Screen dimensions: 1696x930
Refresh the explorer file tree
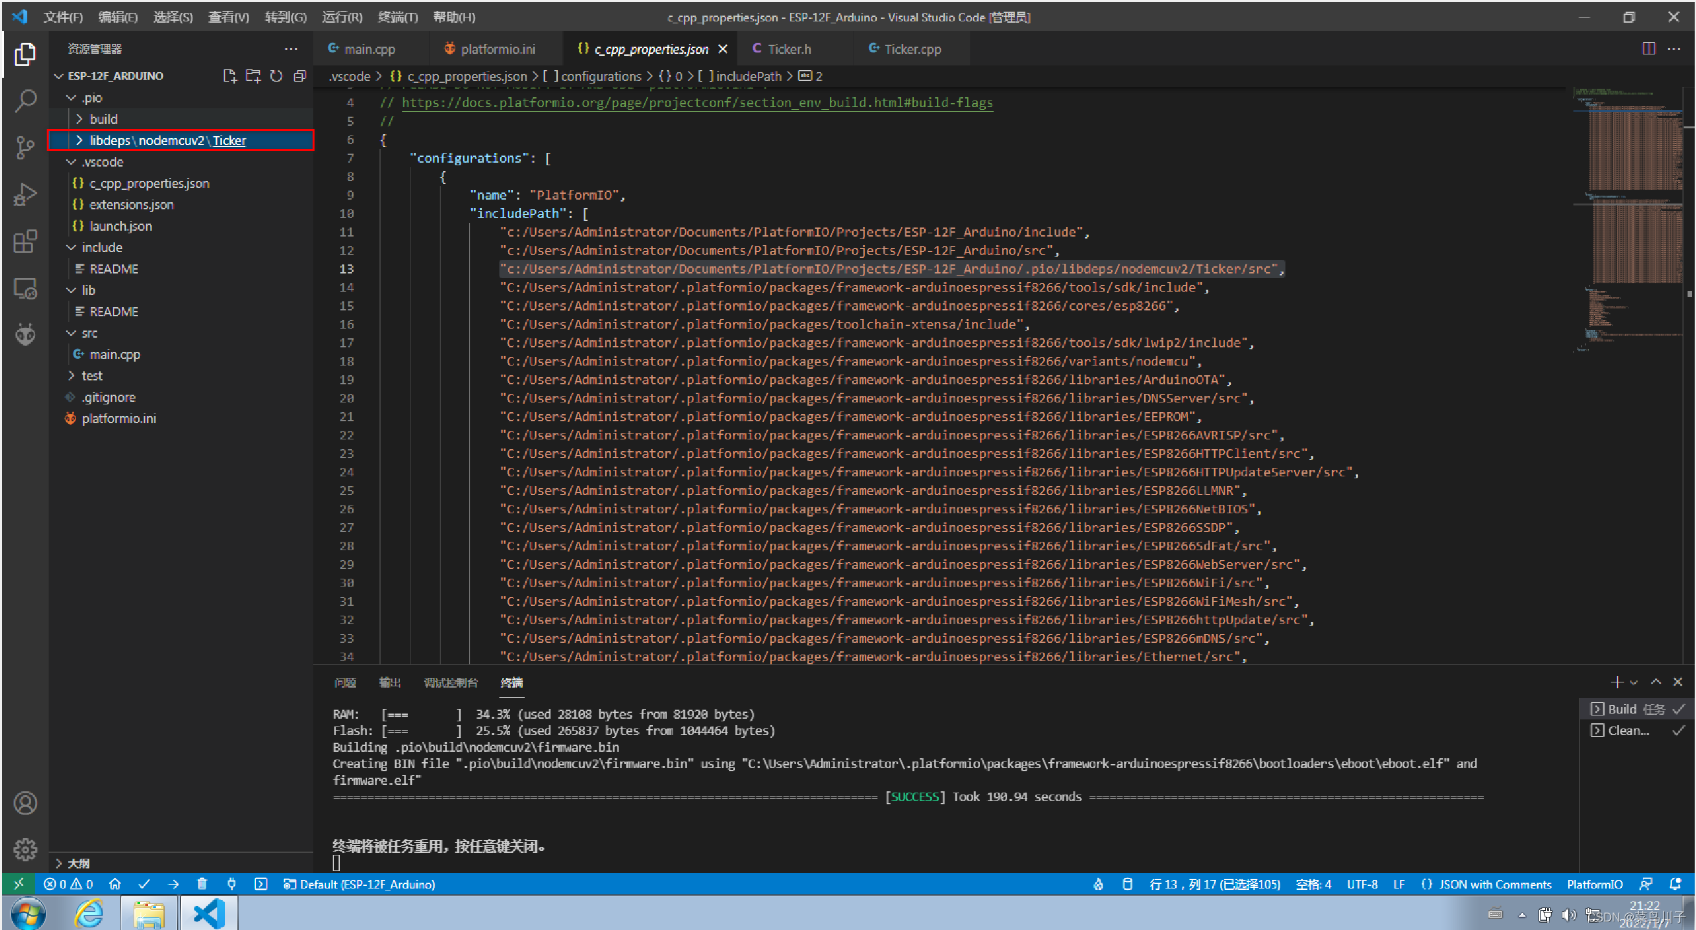pos(276,76)
